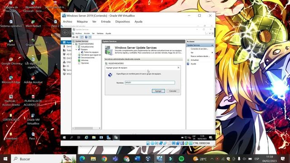Click Actualizar in the Acciones pane
The height and width of the screenshot is (163, 290).
coord(195,60)
